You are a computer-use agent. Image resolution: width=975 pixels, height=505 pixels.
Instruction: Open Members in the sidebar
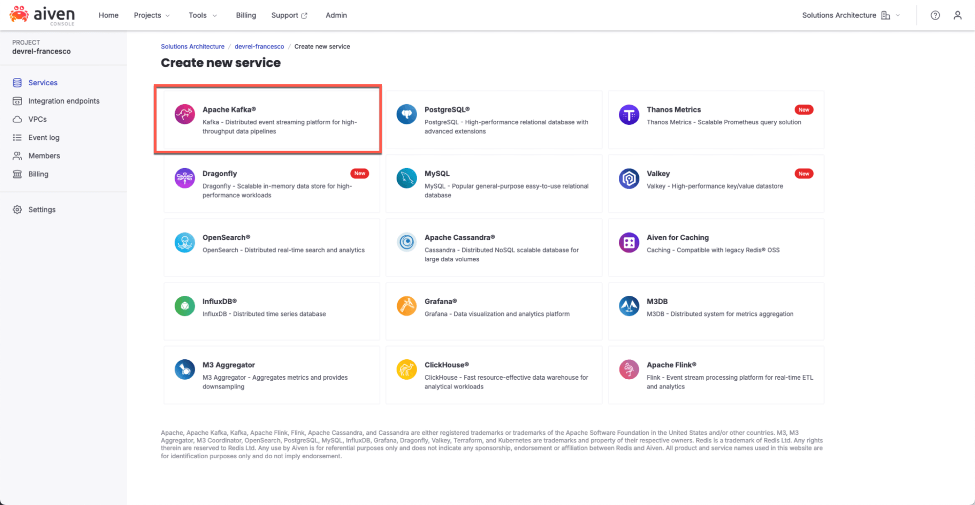click(x=44, y=156)
